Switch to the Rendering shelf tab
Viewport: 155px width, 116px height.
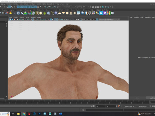point(28,10)
